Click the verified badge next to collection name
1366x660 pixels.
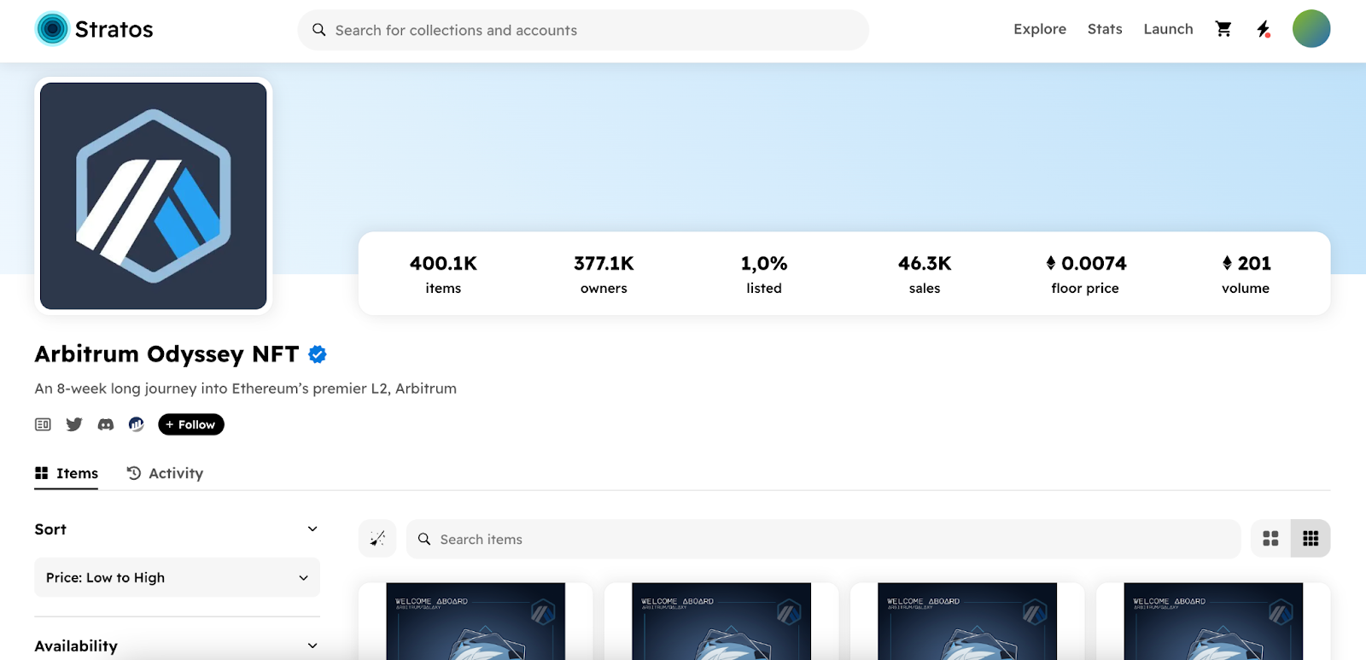[x=318, y=354]
